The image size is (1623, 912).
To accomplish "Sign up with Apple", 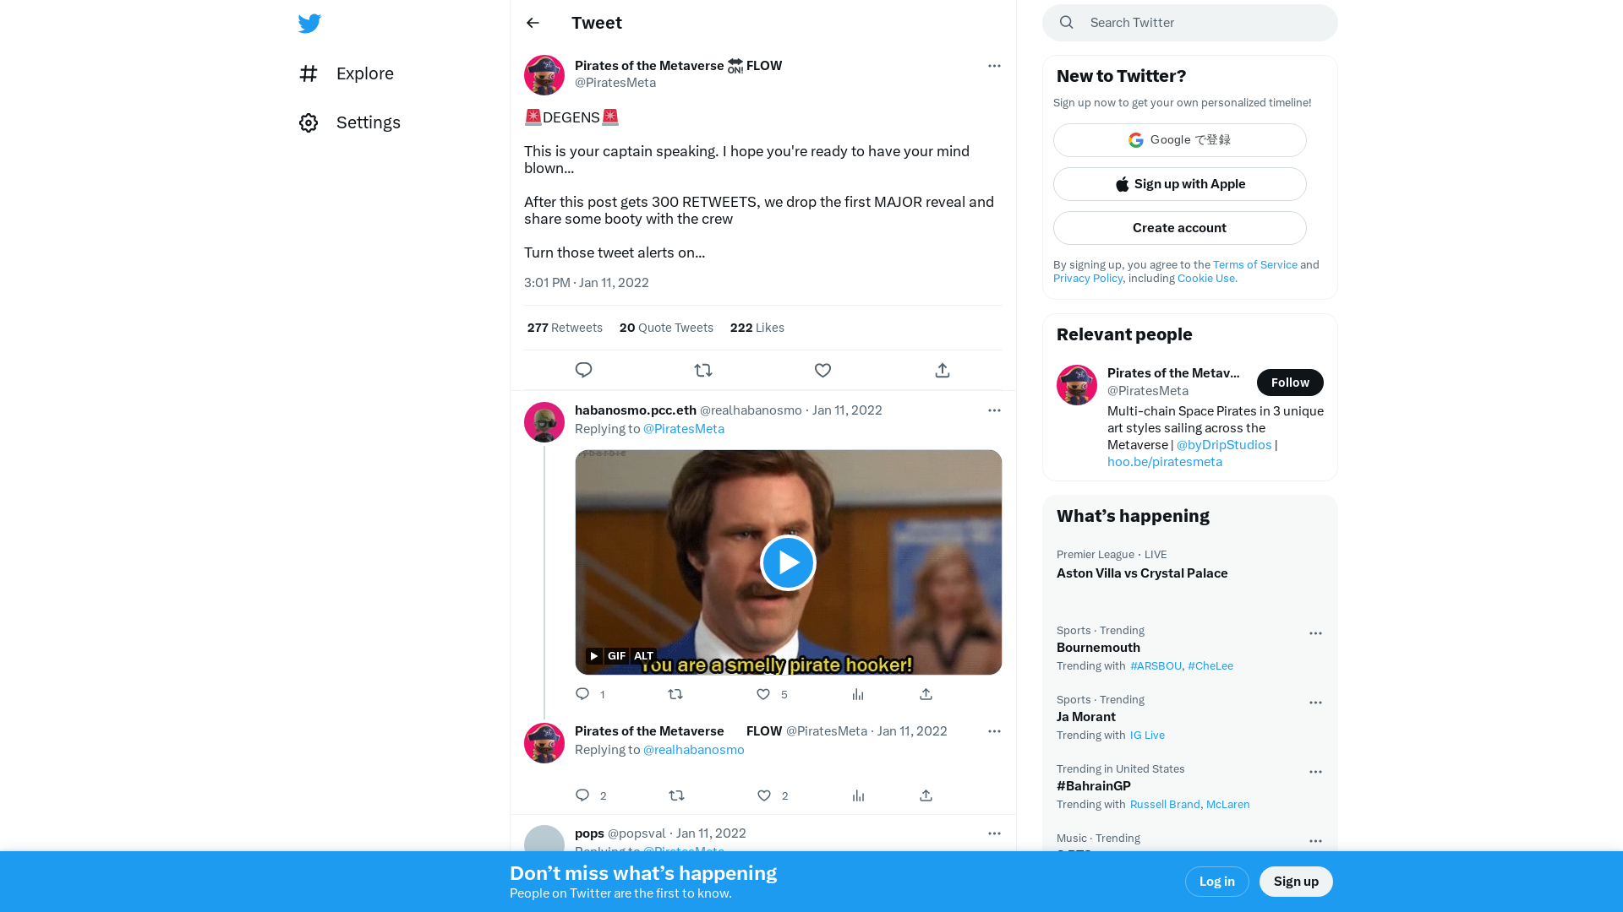I will (x=1180, y=184).
